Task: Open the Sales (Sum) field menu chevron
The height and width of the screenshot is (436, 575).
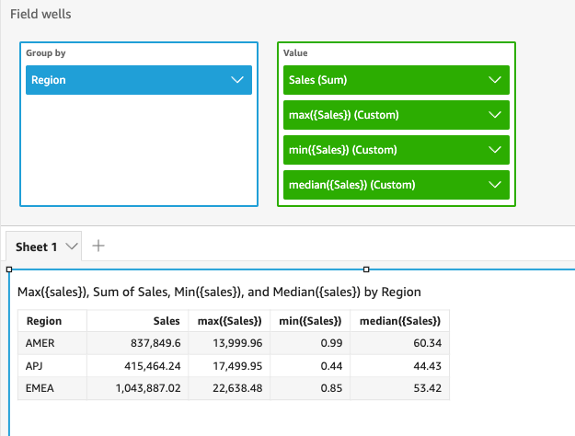Action: coord(495,80)
